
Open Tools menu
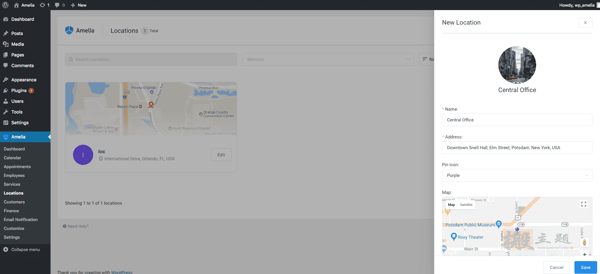coord(25,112)
